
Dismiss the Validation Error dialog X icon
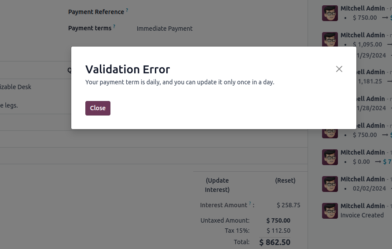[339, 69]
